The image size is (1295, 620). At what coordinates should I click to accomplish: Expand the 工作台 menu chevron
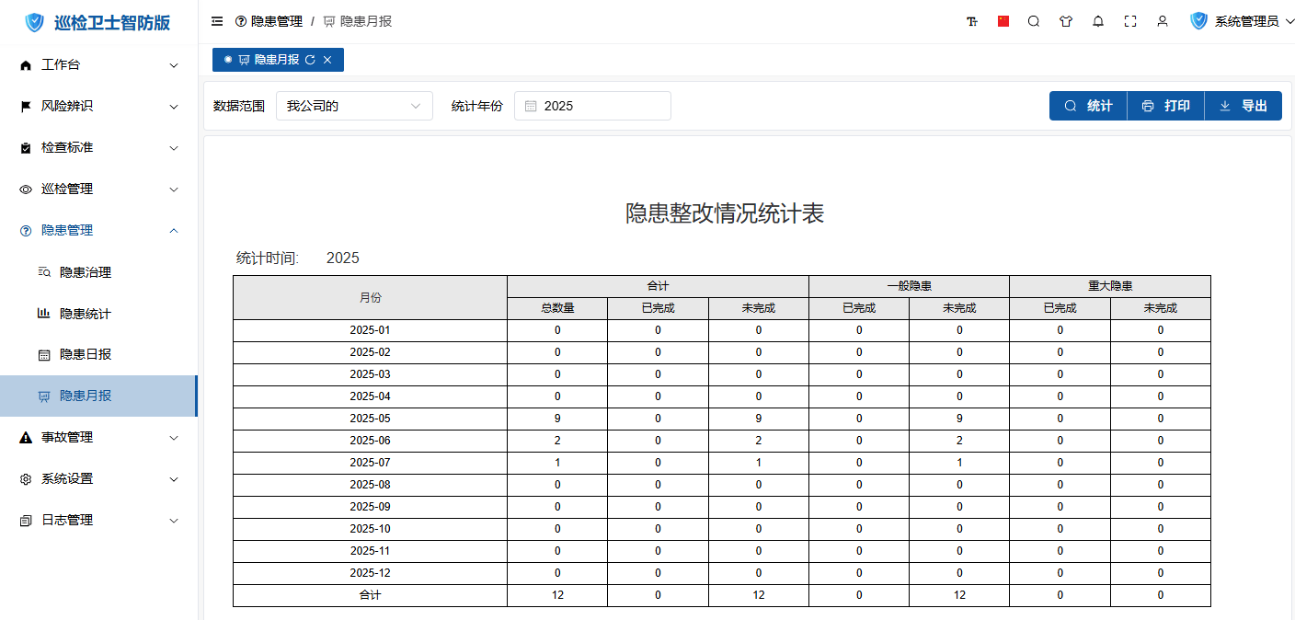(x=174, y=65)
